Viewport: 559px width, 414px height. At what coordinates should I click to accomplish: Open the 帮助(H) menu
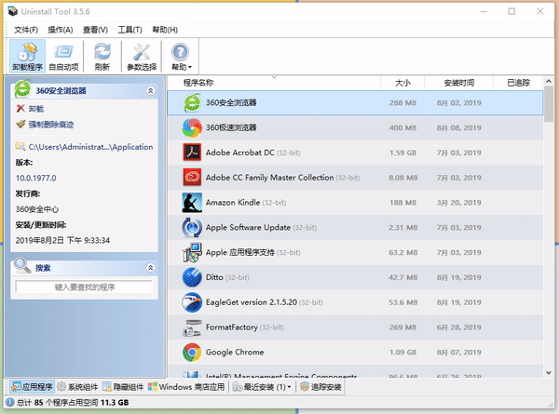pos(165,30)
